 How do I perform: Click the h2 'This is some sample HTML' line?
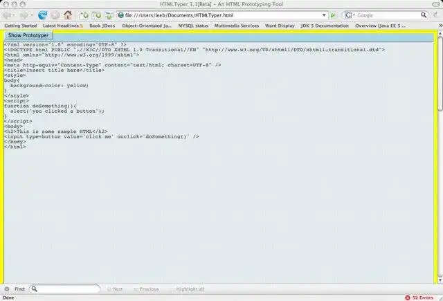tap(56, 131)
